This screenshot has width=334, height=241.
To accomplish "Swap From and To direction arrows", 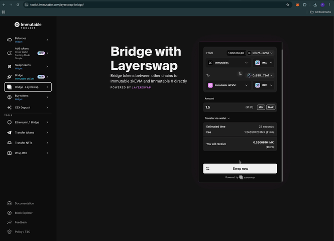I will click(240, 74).
